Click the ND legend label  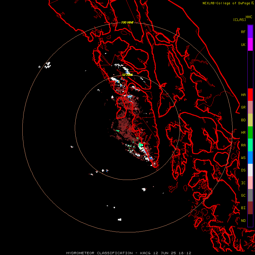(x=243, y=221)
